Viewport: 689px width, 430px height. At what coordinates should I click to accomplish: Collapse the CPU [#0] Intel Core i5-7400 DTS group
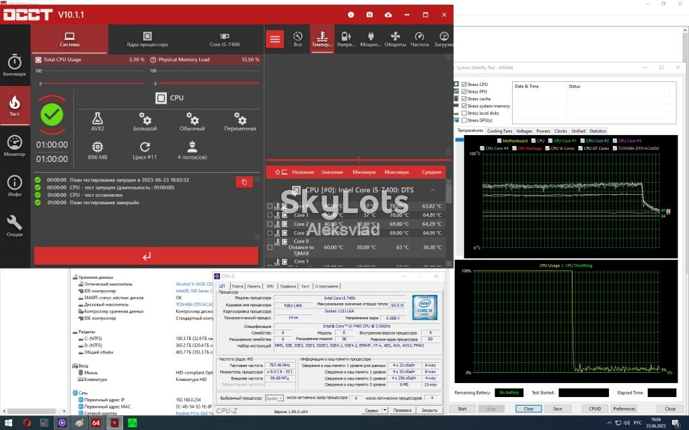[x=433, y=190]
